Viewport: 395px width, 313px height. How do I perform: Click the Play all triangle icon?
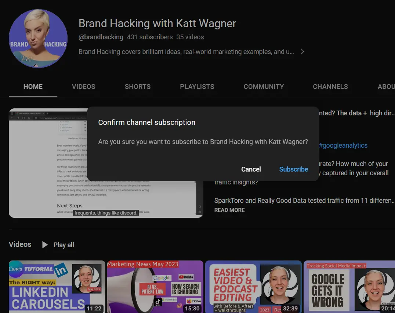pyautogui.click(x=45, y=245)
